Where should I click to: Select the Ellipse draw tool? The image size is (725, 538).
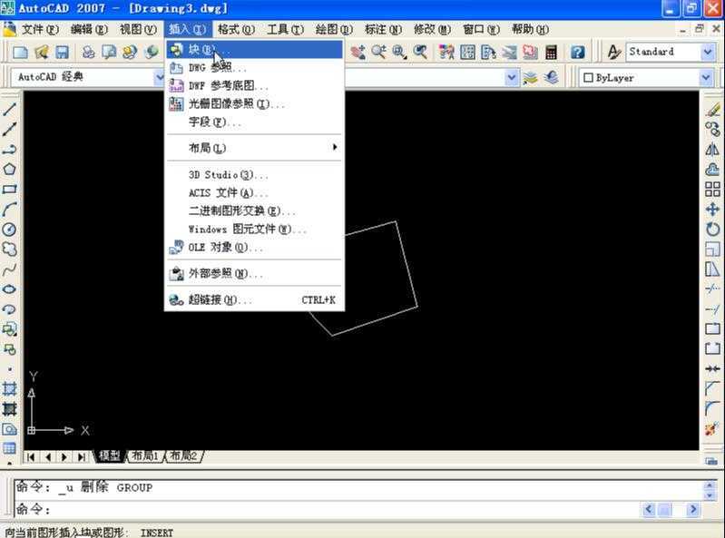coord(9,289)
